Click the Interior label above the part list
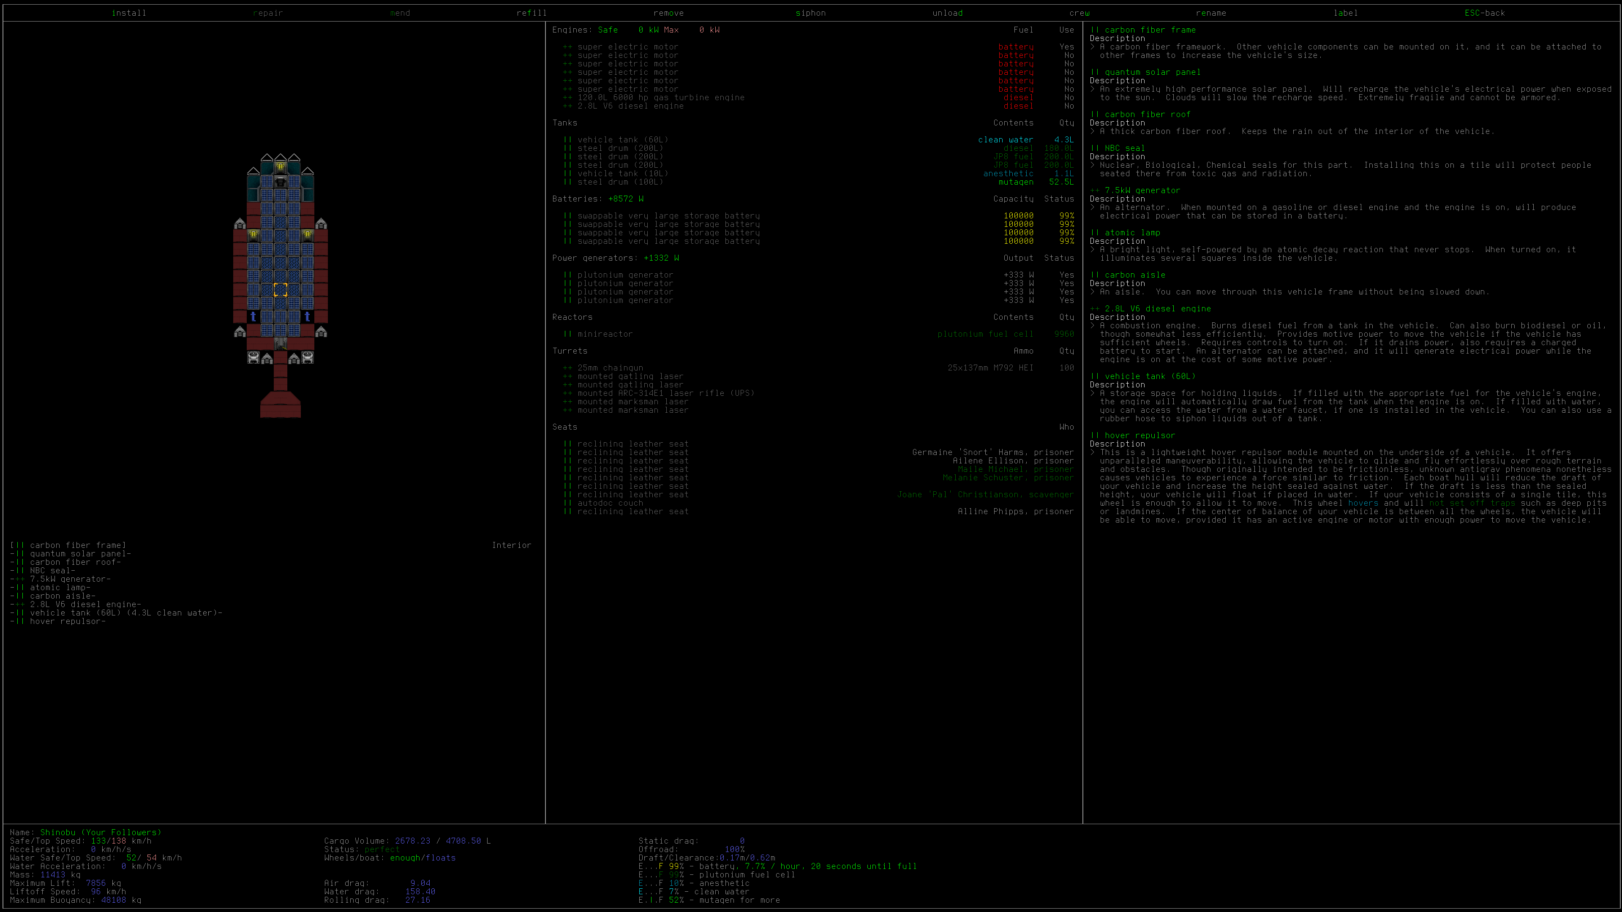The width and height of the screenshot is (1622, 912). coord(511,545)
